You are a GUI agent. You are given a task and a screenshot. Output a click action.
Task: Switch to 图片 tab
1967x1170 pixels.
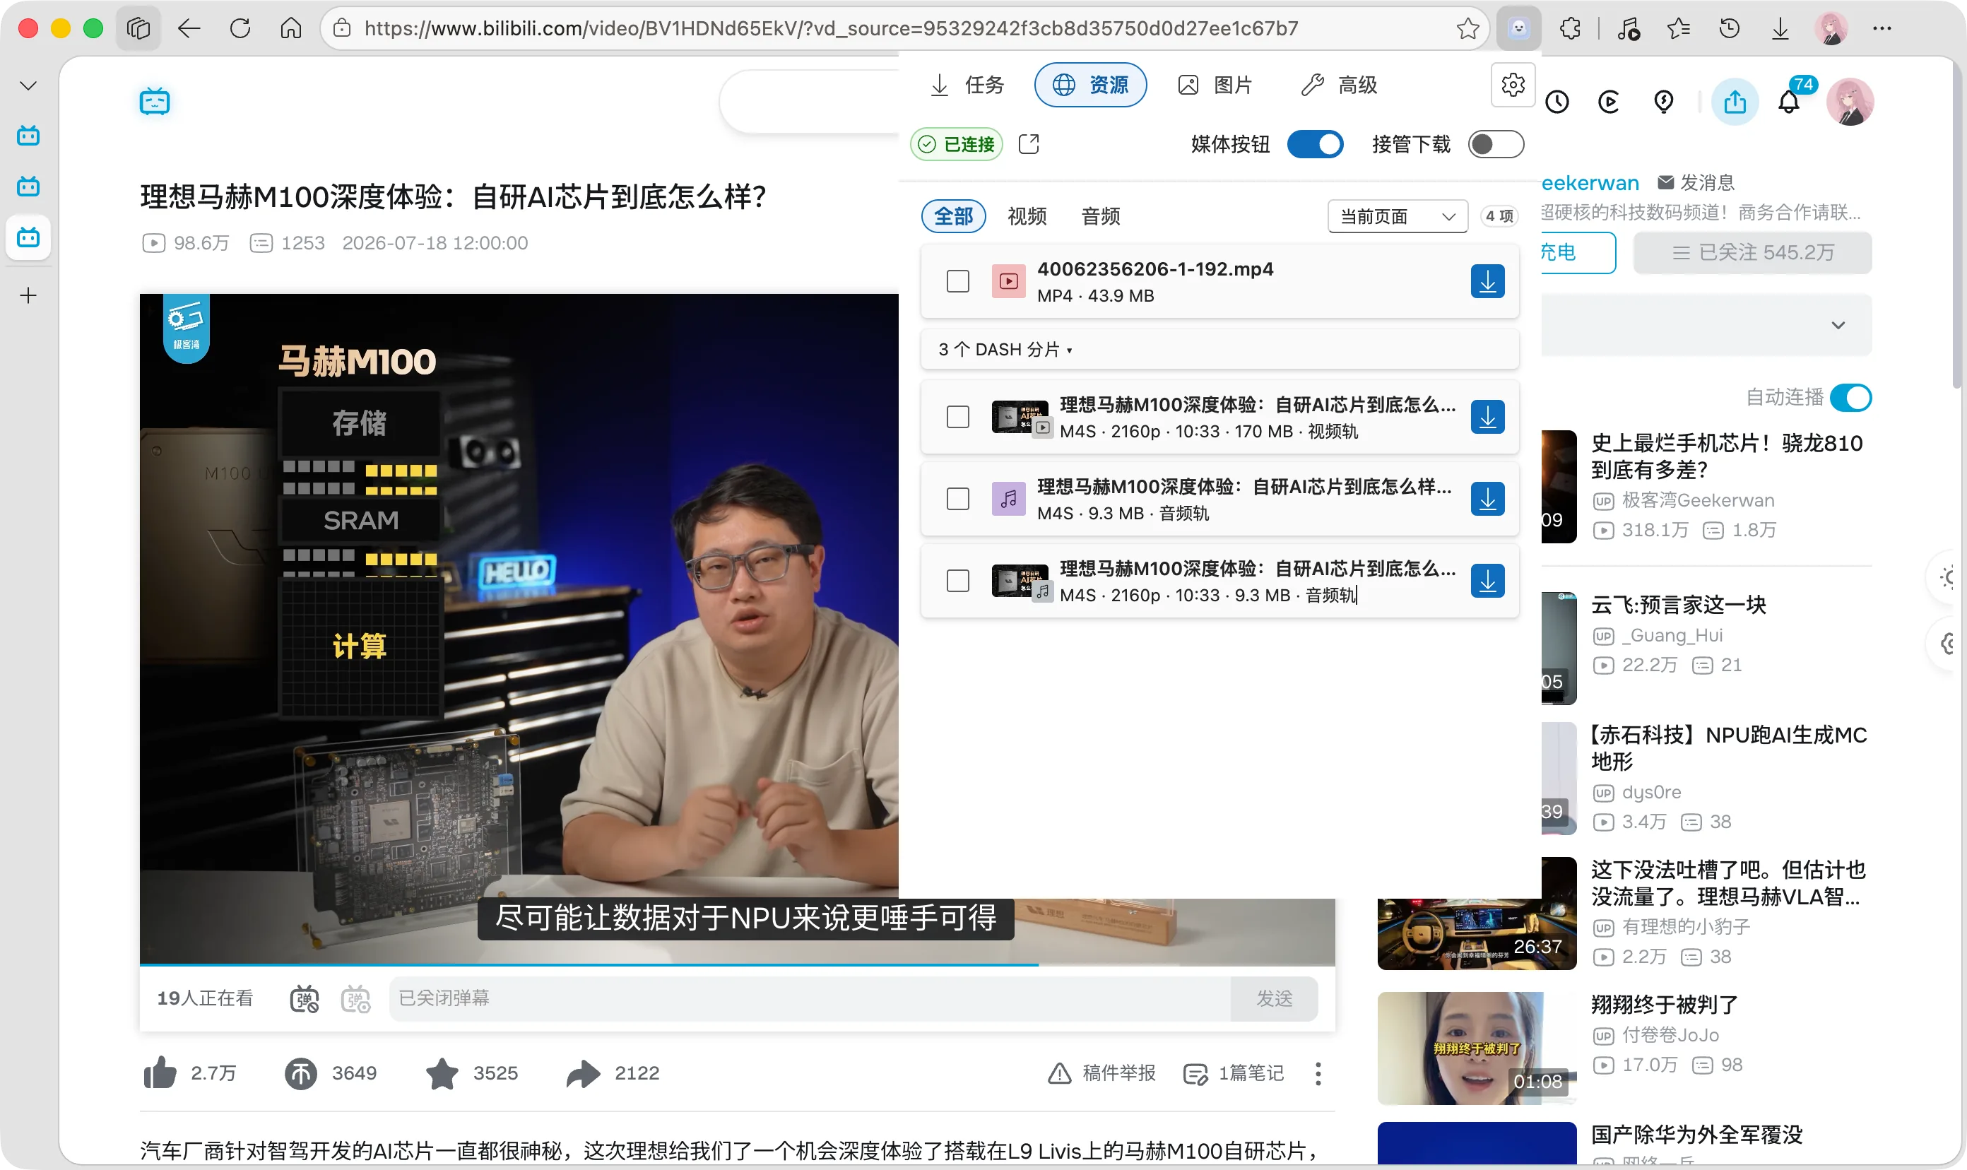pyautogui.click(x=1215, y=84)
